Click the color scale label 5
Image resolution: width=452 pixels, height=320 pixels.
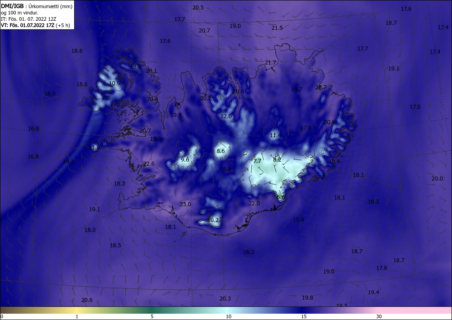pyautogui.click(x=152, y=316)
